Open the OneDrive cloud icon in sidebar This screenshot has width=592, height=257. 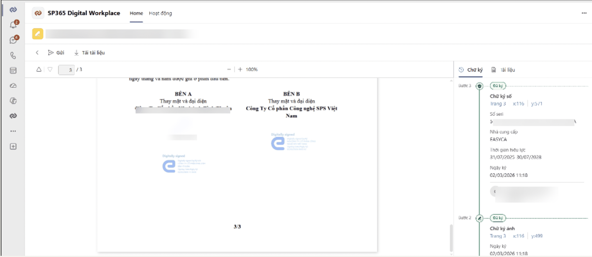click(x=13, y=86)
